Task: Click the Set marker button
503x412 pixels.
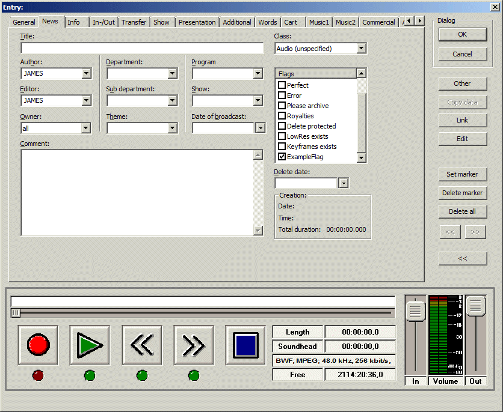Action: [x=462, y=174]
